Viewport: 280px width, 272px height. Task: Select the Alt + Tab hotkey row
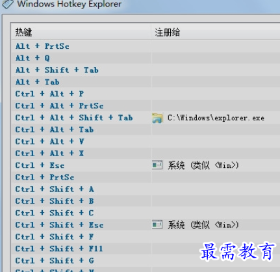(146, 82)
